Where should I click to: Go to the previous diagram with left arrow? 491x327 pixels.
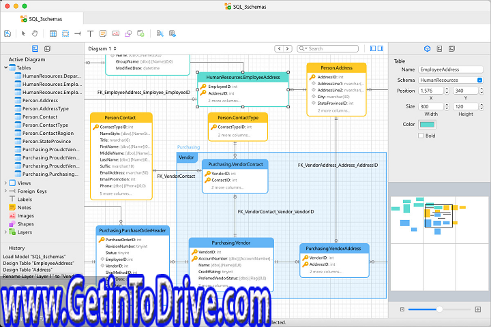279,48
